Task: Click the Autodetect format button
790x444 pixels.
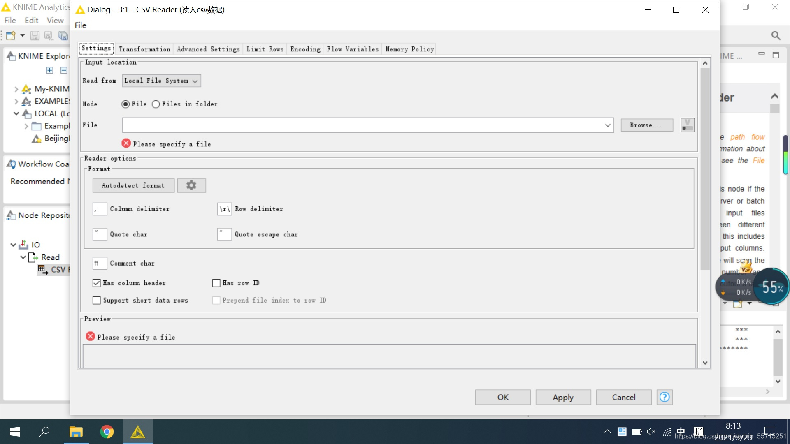Action: click(x=133, y=185)
